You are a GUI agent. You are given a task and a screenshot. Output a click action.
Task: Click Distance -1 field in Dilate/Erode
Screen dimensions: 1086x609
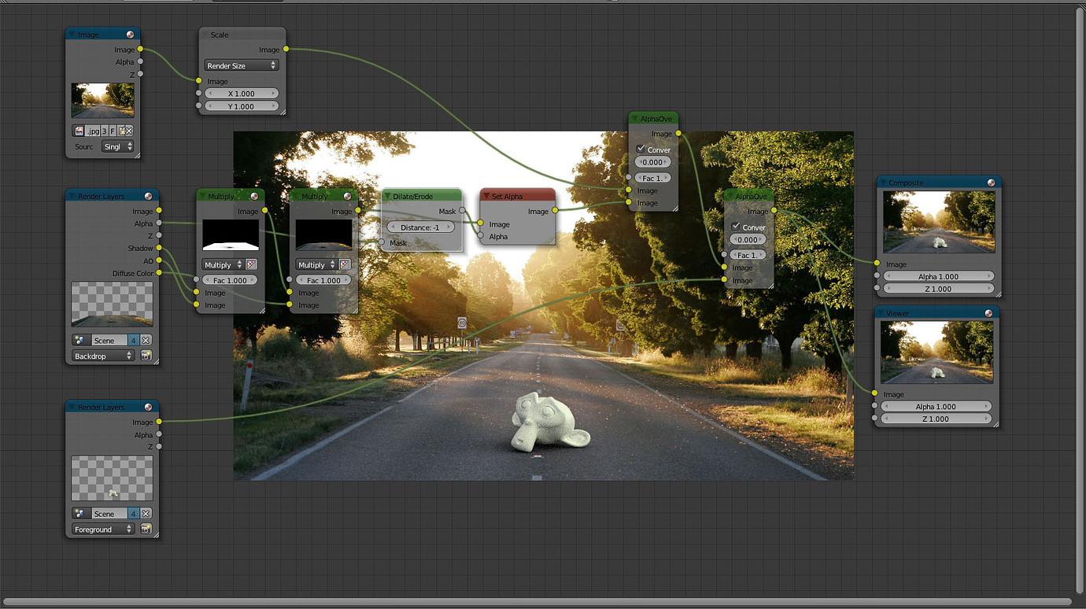[x=421, y=227]
